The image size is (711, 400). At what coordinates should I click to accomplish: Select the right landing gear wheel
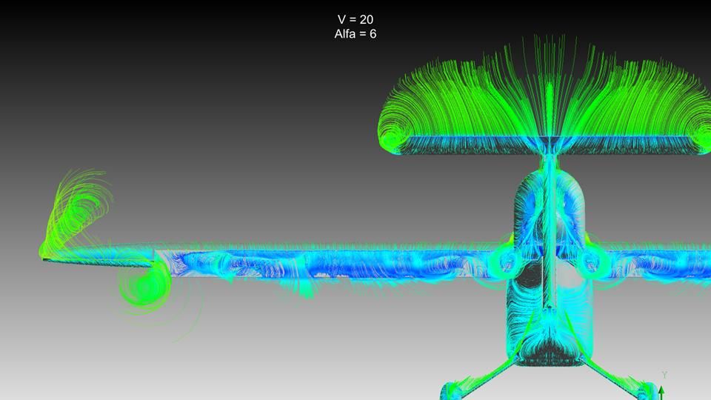click(x=647, y=391)
